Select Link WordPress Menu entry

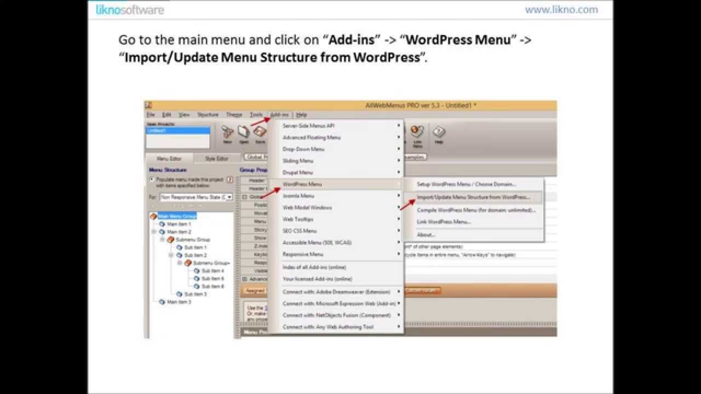(474, 222)
